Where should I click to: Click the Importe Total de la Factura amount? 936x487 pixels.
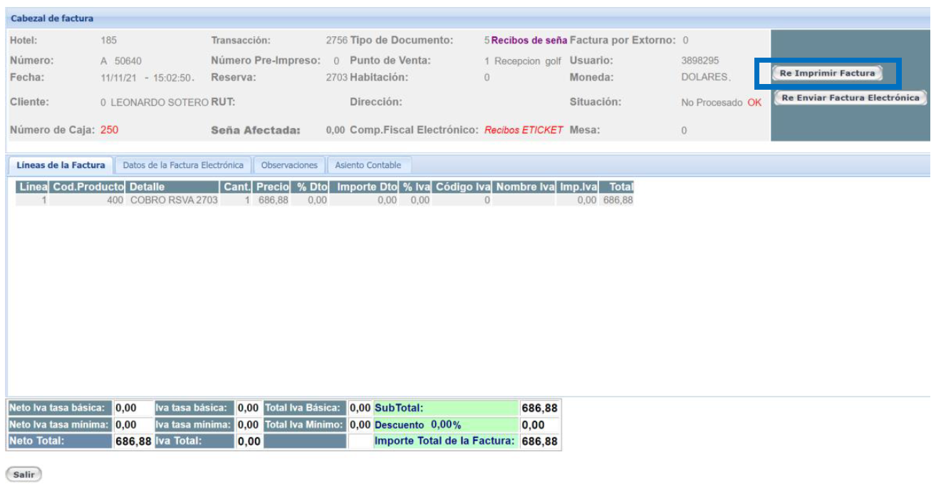539,441
